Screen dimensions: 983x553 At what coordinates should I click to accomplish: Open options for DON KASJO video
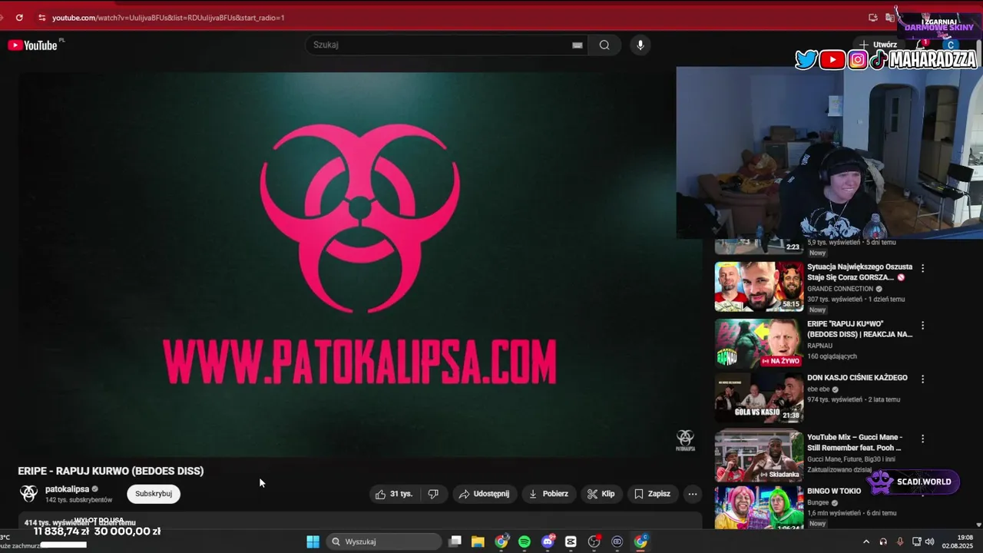pyautogui.click(x=923, y=379)
